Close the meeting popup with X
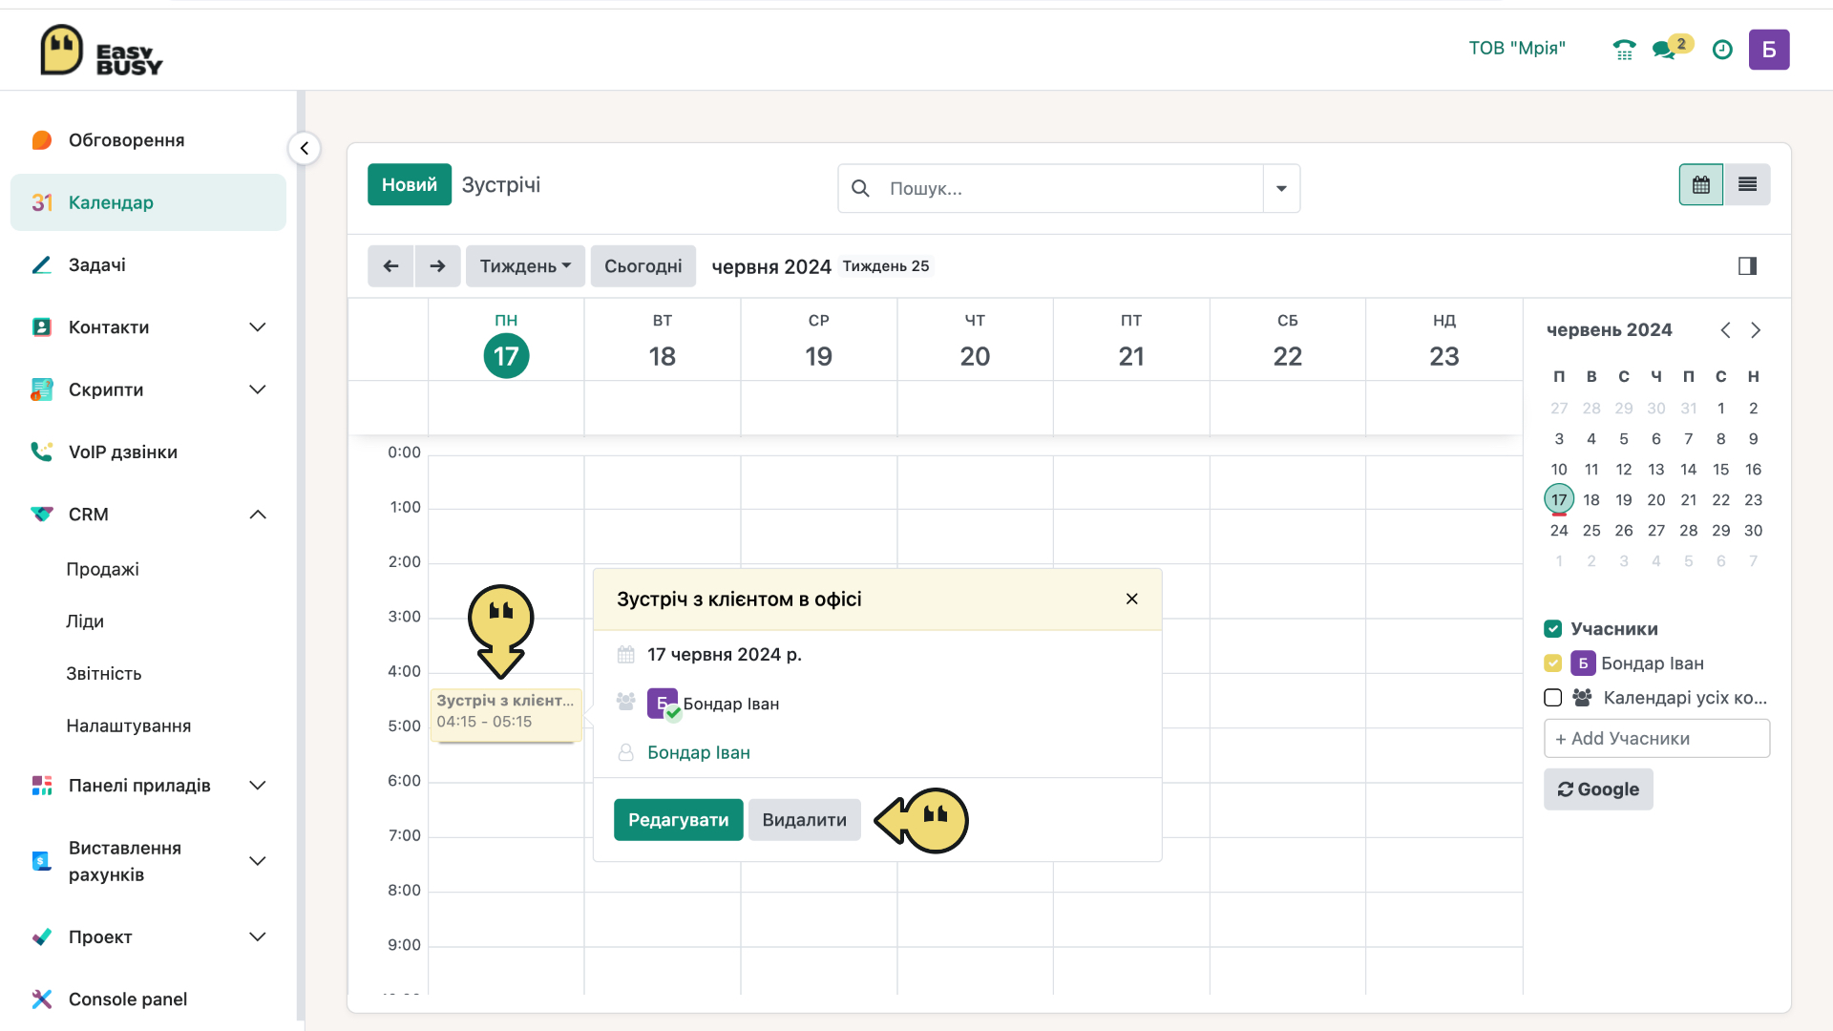Image resolution: width=1833 pixels, height=1031 pixels. click(x=1132, y=600)
